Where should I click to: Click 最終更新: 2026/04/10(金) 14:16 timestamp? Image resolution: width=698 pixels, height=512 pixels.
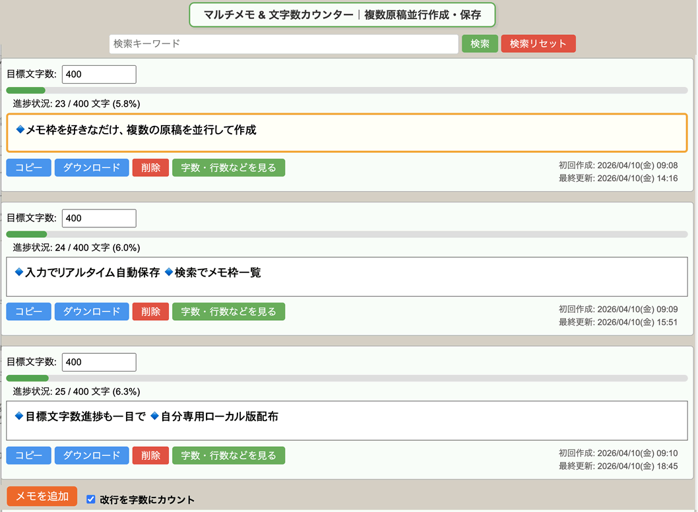tap(618, 178)
